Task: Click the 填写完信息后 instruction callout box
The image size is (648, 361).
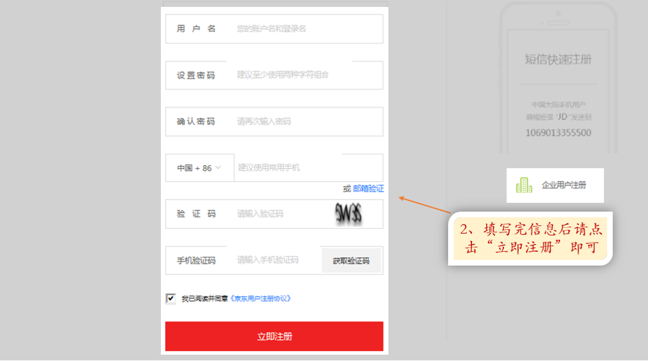Action: tap(530, 239)
